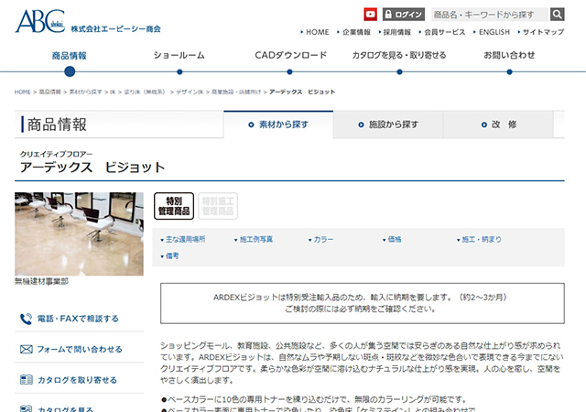Click the magnifier search button

click(x=558, y=15)
